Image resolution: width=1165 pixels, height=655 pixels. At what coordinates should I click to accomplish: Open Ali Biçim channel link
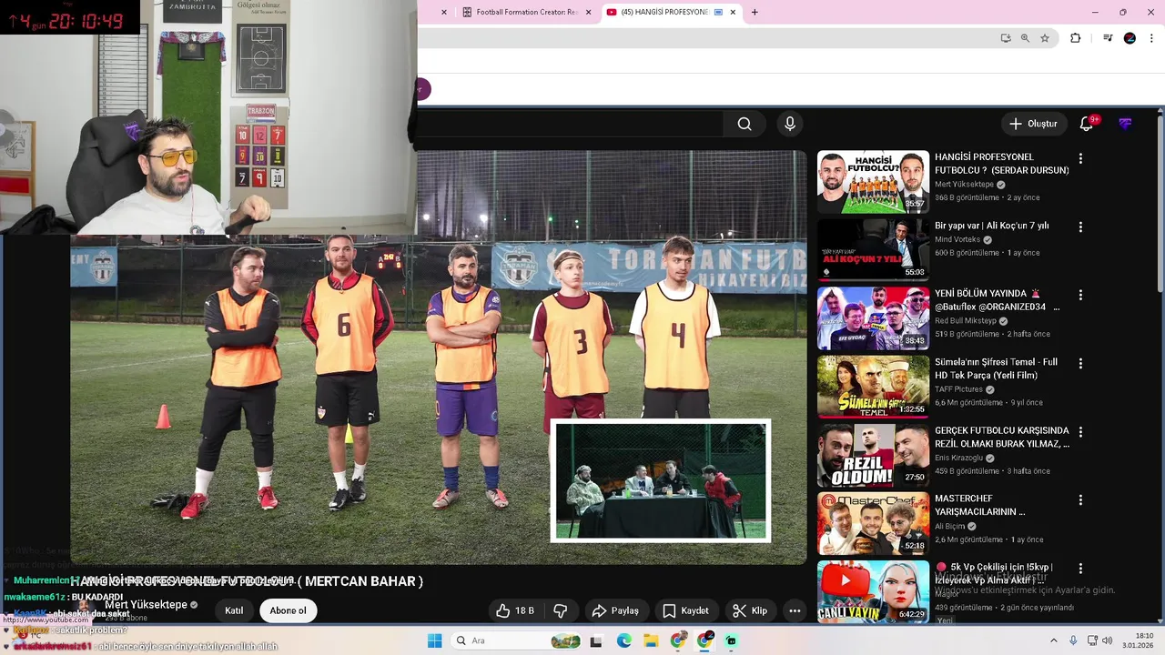pos(949,527)
